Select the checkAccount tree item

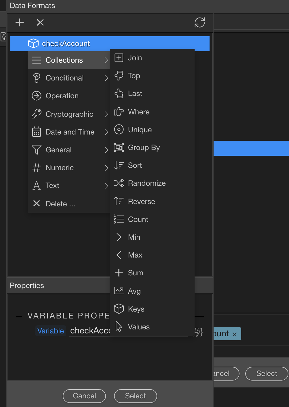click(x=66, y=44)
